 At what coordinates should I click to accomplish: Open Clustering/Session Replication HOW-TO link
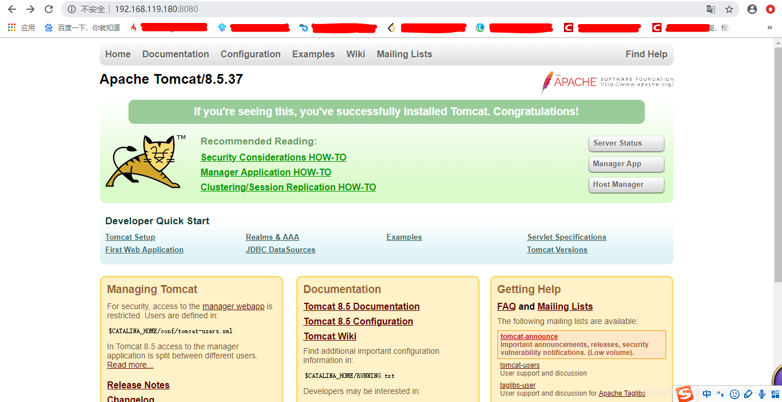[x=288, y=187]
